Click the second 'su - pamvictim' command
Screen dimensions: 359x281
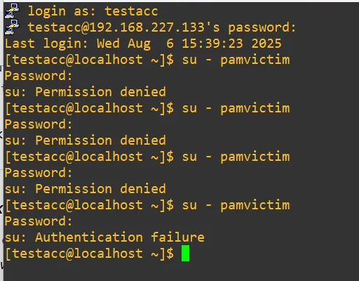pyautogui.click(x=236, y=108)
